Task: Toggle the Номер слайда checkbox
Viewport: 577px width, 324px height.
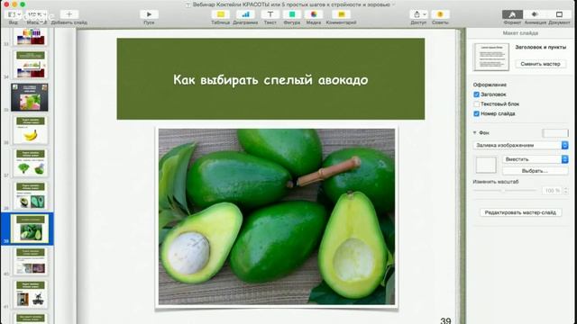Action: pyautogui.click(x=477, y=113)
